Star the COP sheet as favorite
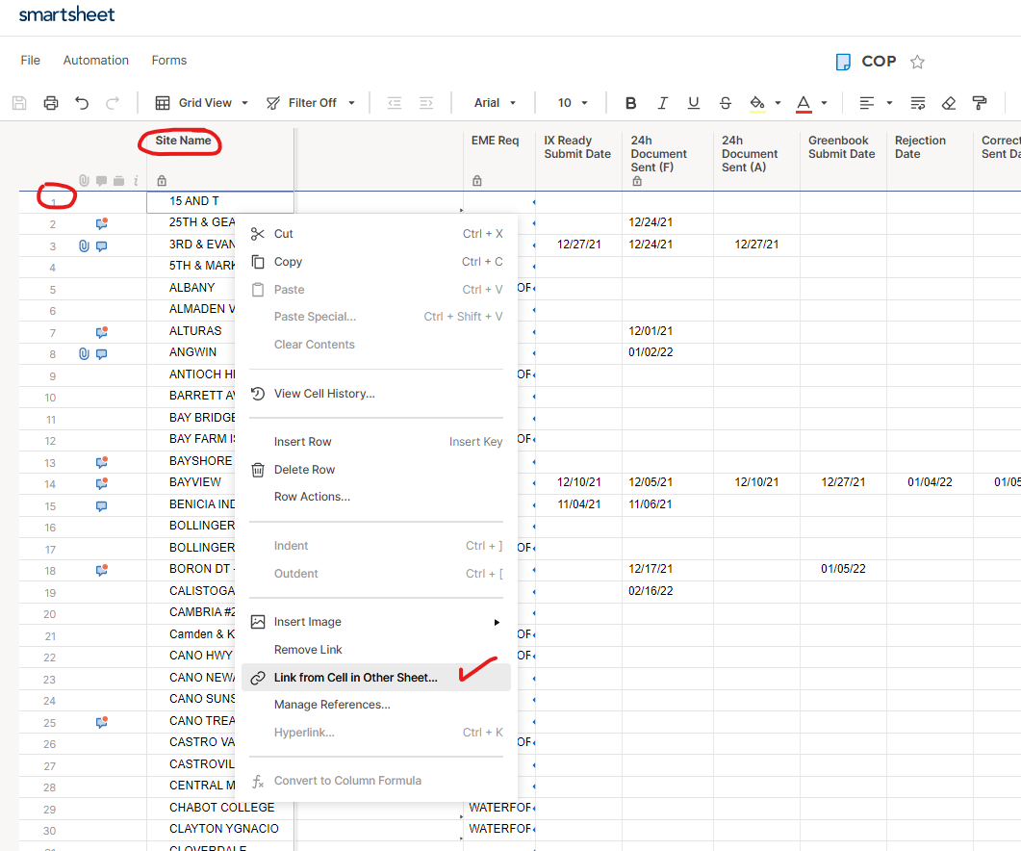This screenshot has width=1021, height=851. click(917, 61)
